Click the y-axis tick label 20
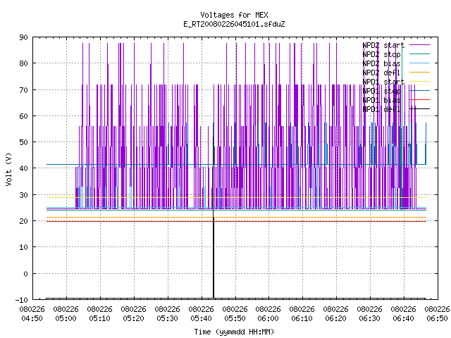Viewport: 451px width, 338px height. point(23,221)
